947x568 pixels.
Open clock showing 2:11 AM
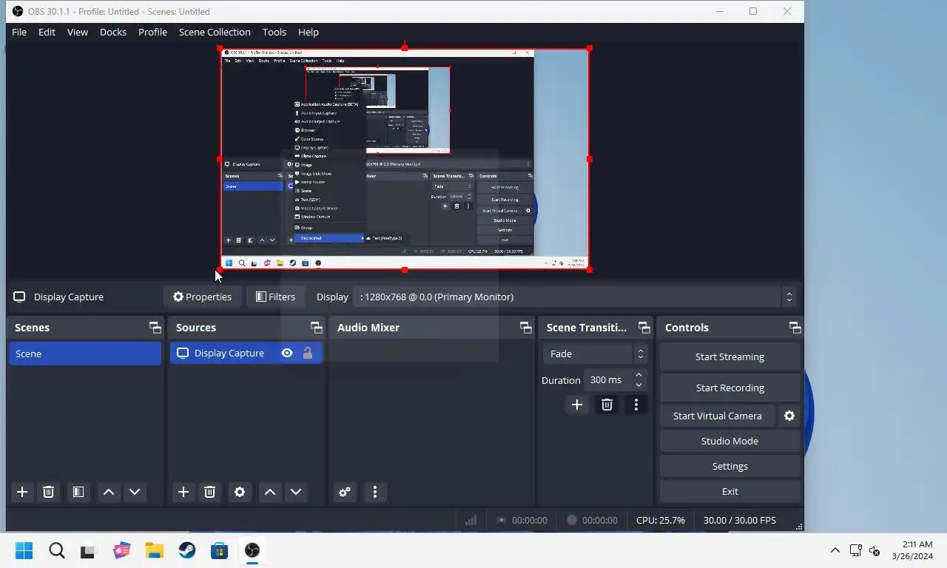pos(912,550)
